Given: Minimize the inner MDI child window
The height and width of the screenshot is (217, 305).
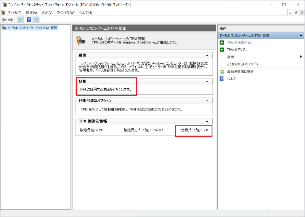Looking at the screenshot, I should coord(291,13).
